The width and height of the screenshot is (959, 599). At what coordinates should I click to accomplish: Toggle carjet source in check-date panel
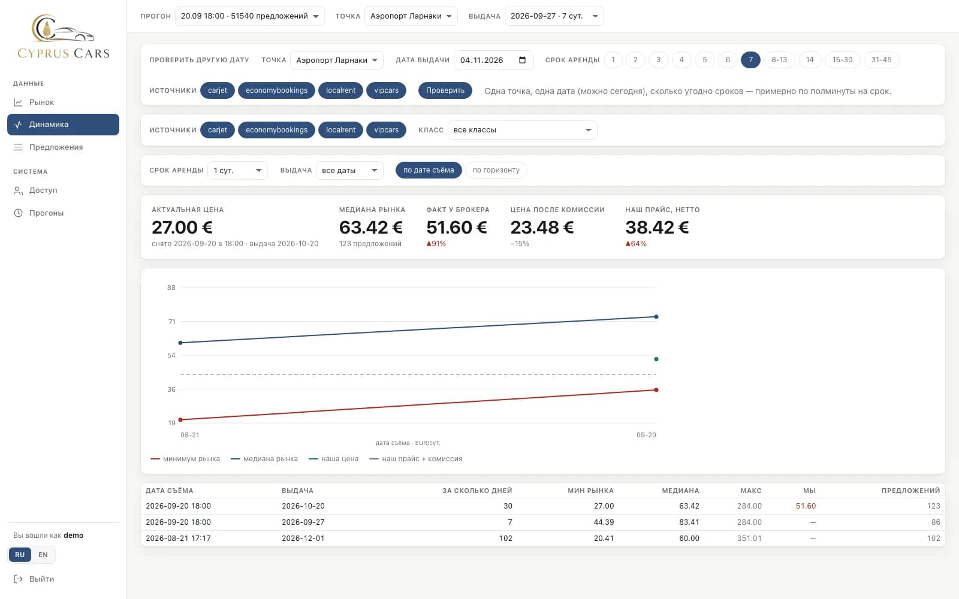point(218,90)
